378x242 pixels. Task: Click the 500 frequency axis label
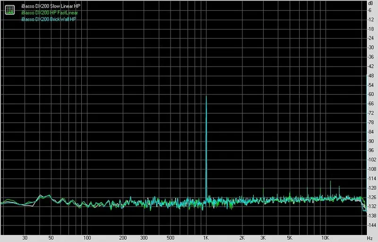click(170, 238)
